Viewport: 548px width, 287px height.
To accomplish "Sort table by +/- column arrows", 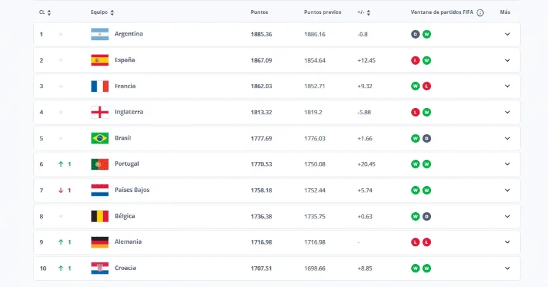I will [x=368, y=13].
